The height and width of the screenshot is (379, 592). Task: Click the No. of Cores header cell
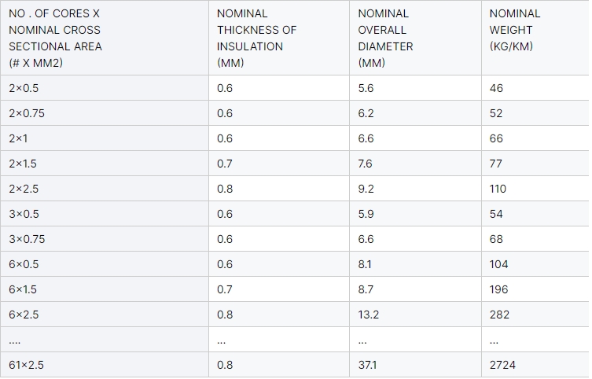click(105, 38)
